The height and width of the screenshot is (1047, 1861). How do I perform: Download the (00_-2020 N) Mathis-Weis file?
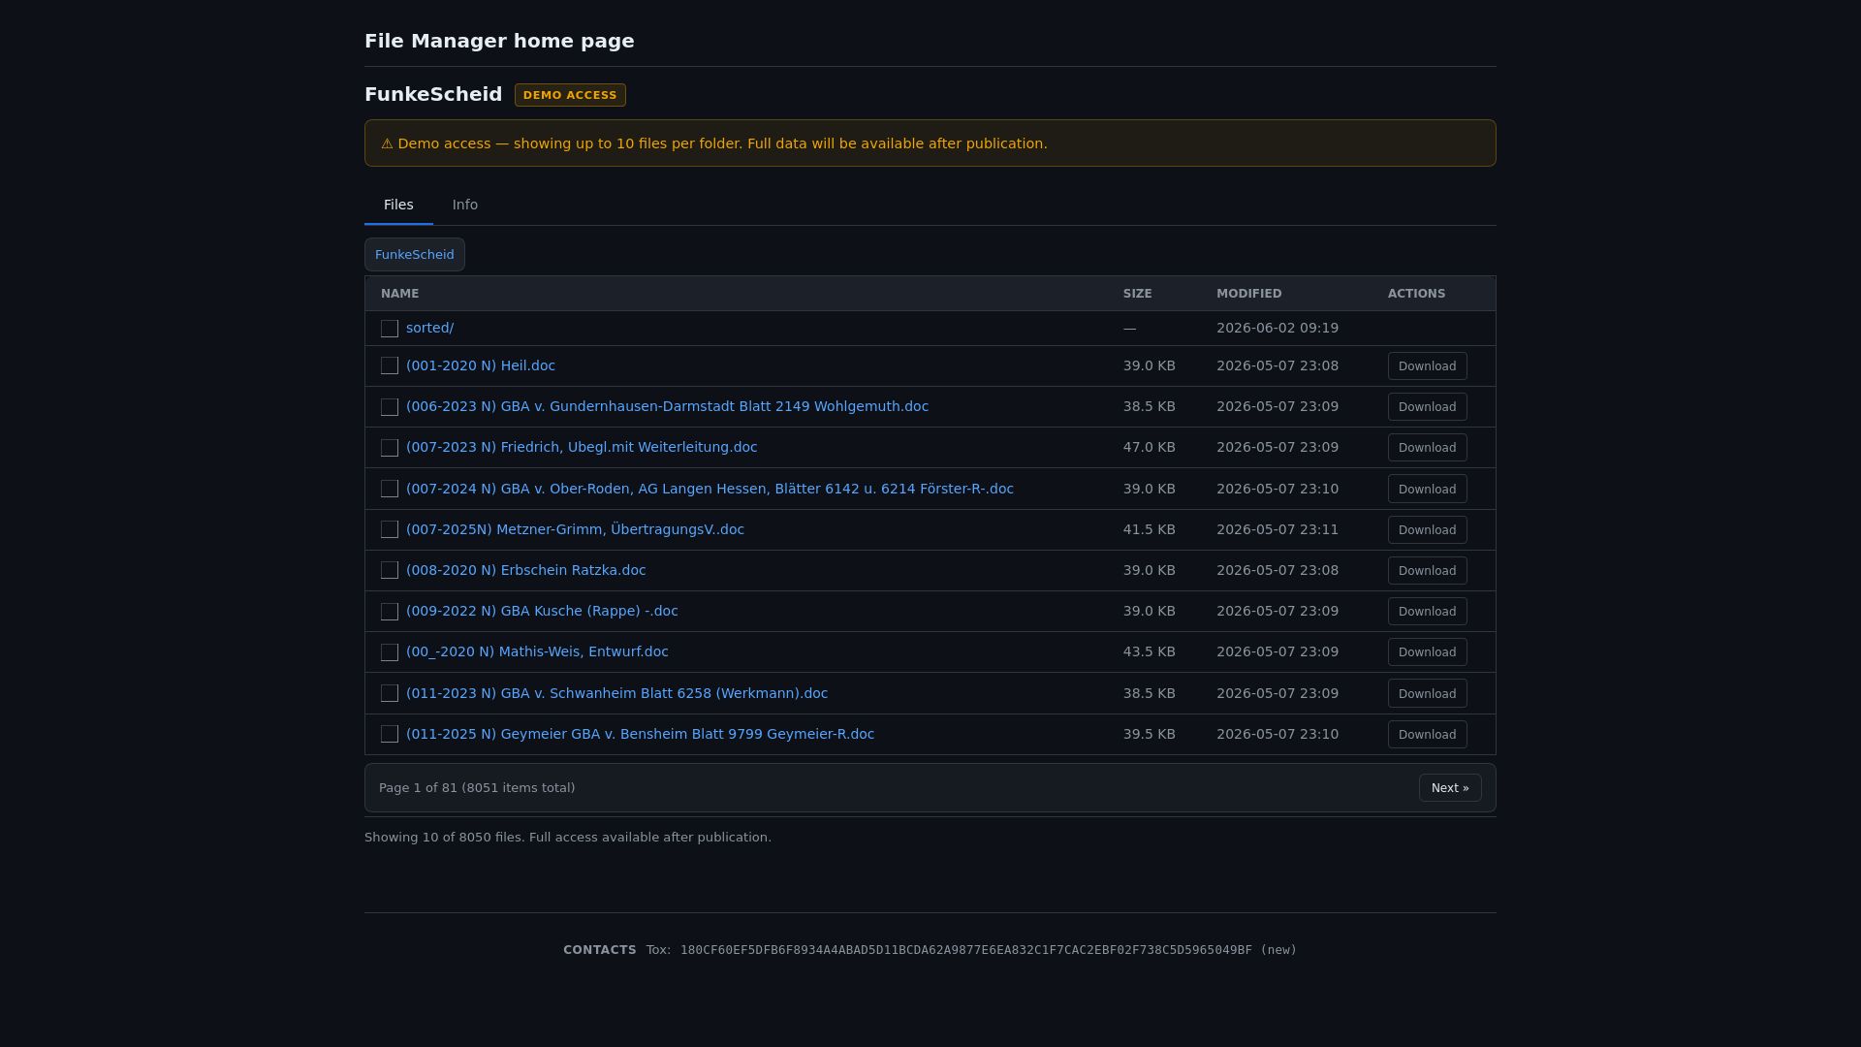1427,652
